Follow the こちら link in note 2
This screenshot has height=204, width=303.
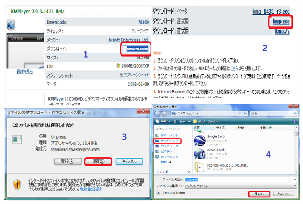click(x=234, y=68)
